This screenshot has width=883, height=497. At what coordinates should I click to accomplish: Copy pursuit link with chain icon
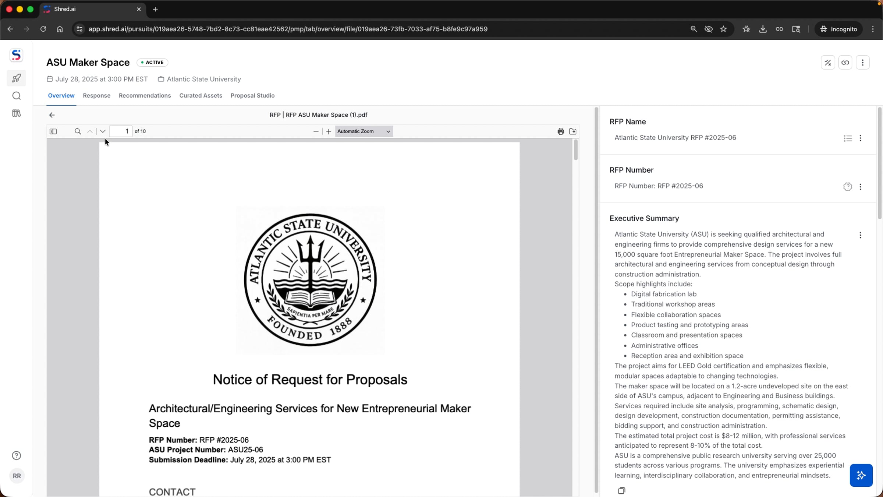pyautogui.click(x=845, y=63)
